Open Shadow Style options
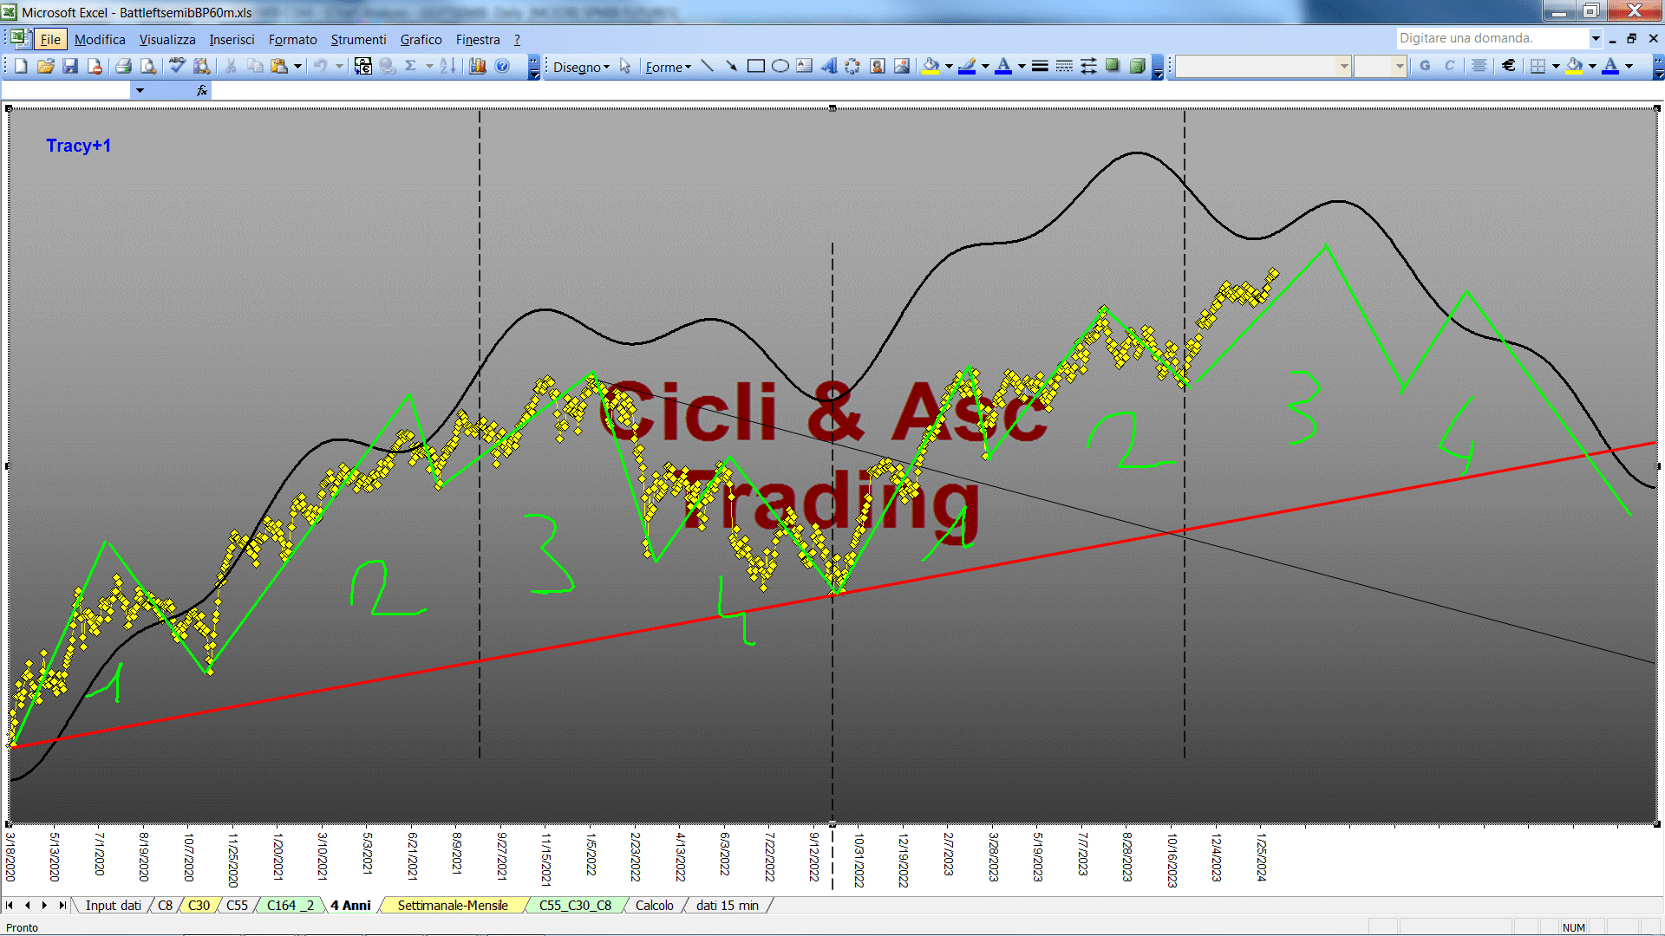 pos(1113,66)
